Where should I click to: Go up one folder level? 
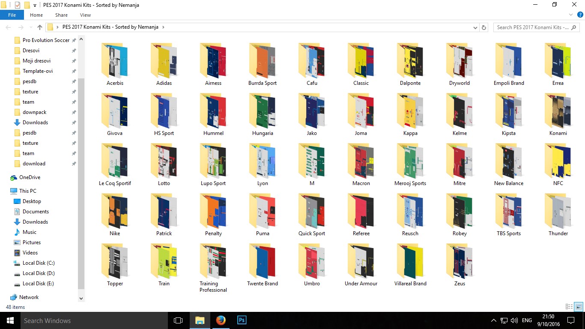[40, 27]
